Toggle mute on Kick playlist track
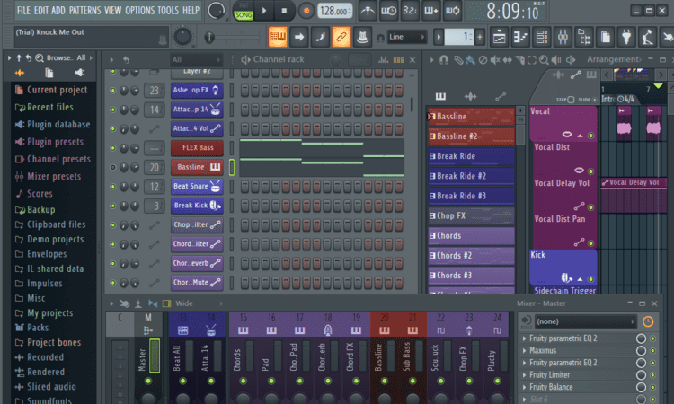 (x=591, y=279)
